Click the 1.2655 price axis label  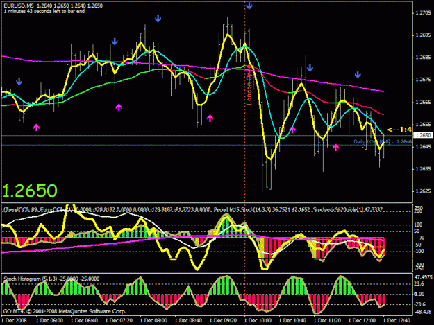[423, 124]
